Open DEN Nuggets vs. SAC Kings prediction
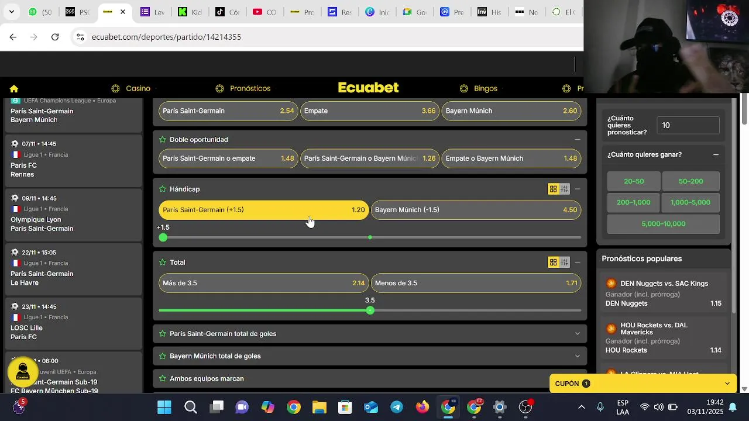Image resolution: width=749 pixels, height=421 pixels. (x=664, y=294)
